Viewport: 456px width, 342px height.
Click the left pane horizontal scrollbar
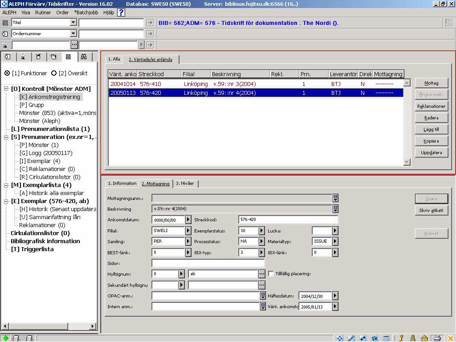point(49,326)
